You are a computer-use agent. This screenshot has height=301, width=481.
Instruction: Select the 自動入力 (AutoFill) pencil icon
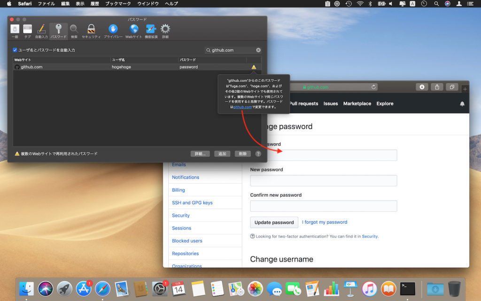(x=40, y=29)
